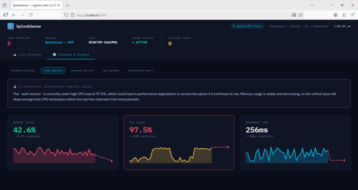Open the browser account profile icon

point(335,15)
